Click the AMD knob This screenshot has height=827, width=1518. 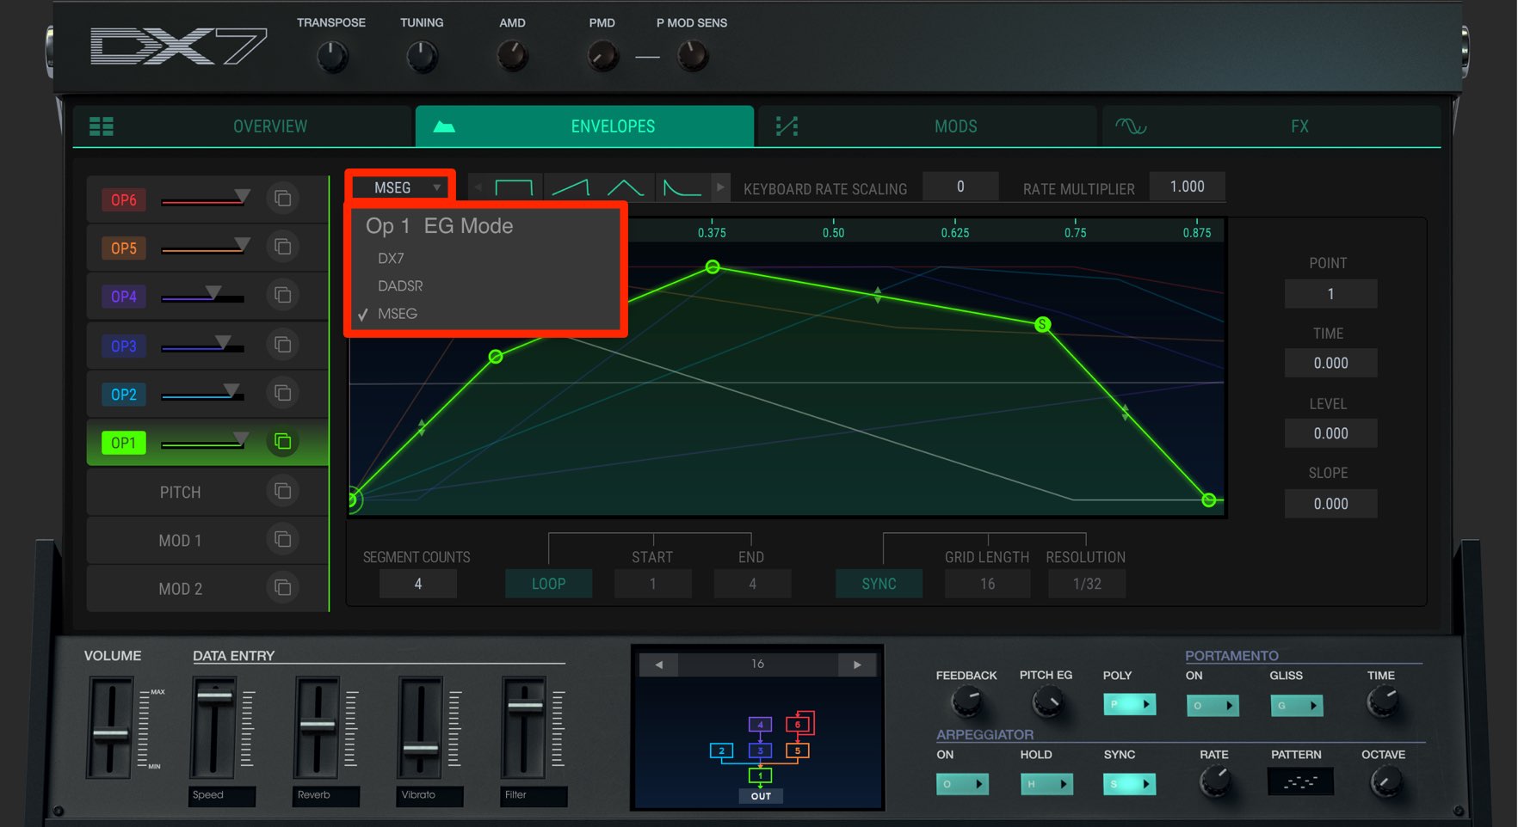point(513,58)
